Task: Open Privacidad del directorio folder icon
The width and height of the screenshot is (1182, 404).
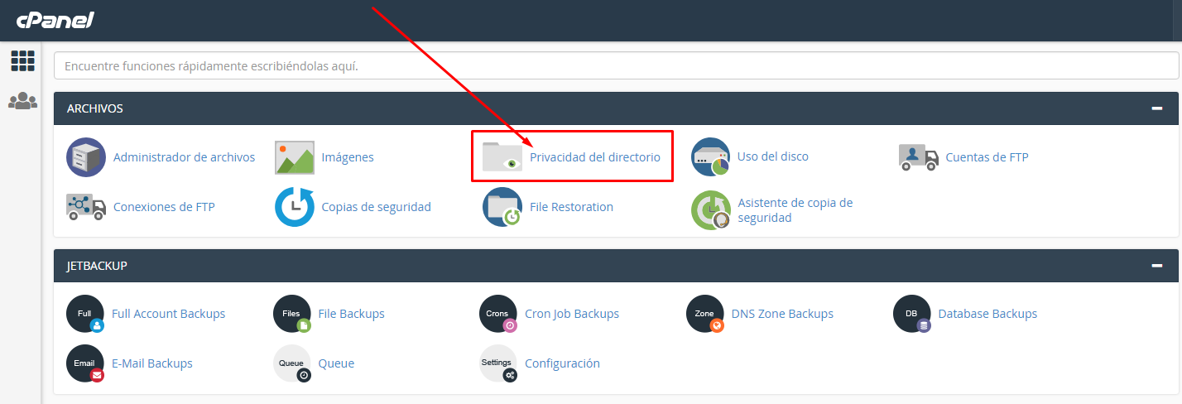Action: click(x=502, y=156)
